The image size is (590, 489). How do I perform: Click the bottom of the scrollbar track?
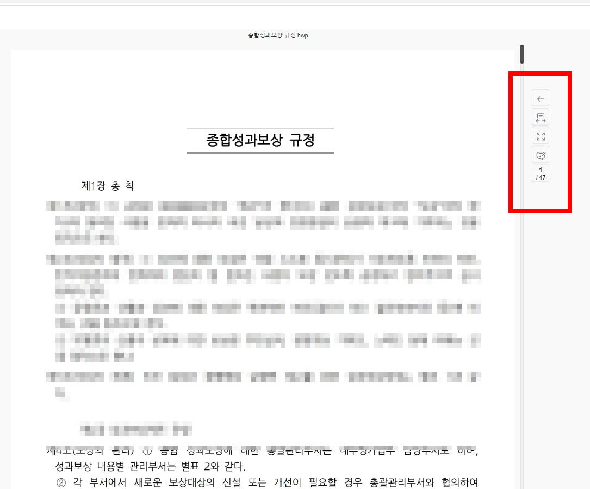[521, 467]
